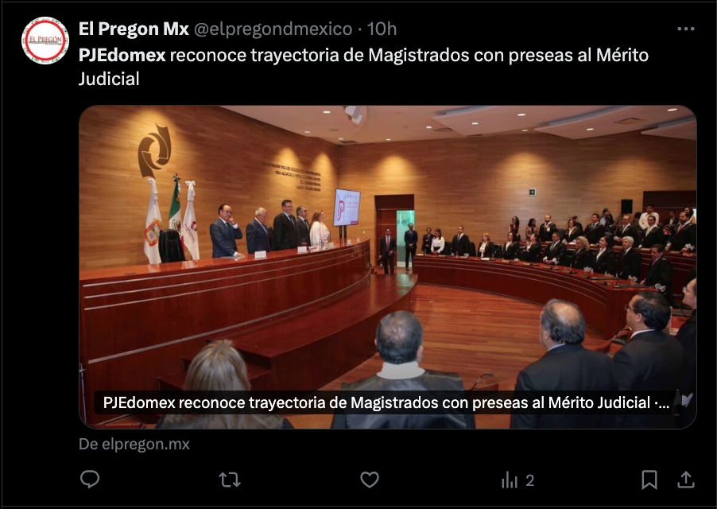Open the 10h timestamp permalink

coord(382,29)
